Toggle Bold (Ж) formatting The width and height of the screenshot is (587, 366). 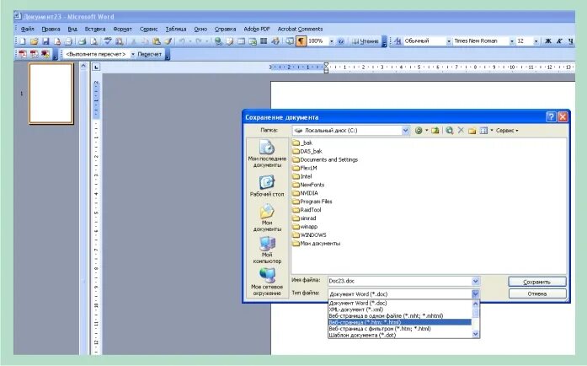[548, 40]
